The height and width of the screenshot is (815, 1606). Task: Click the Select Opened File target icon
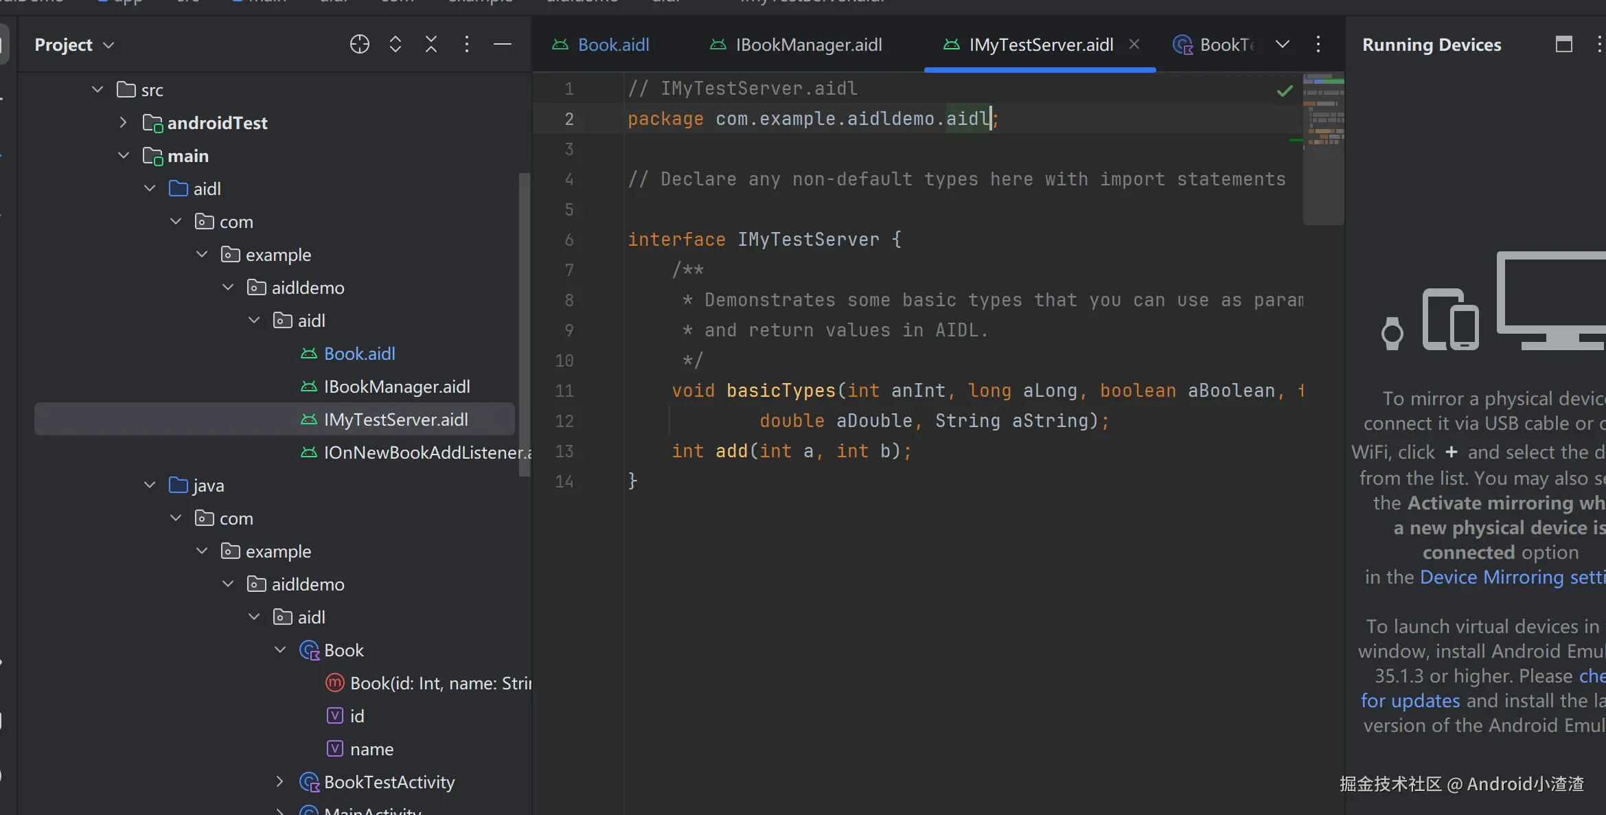pyautogui.click(x=359, y=45)
